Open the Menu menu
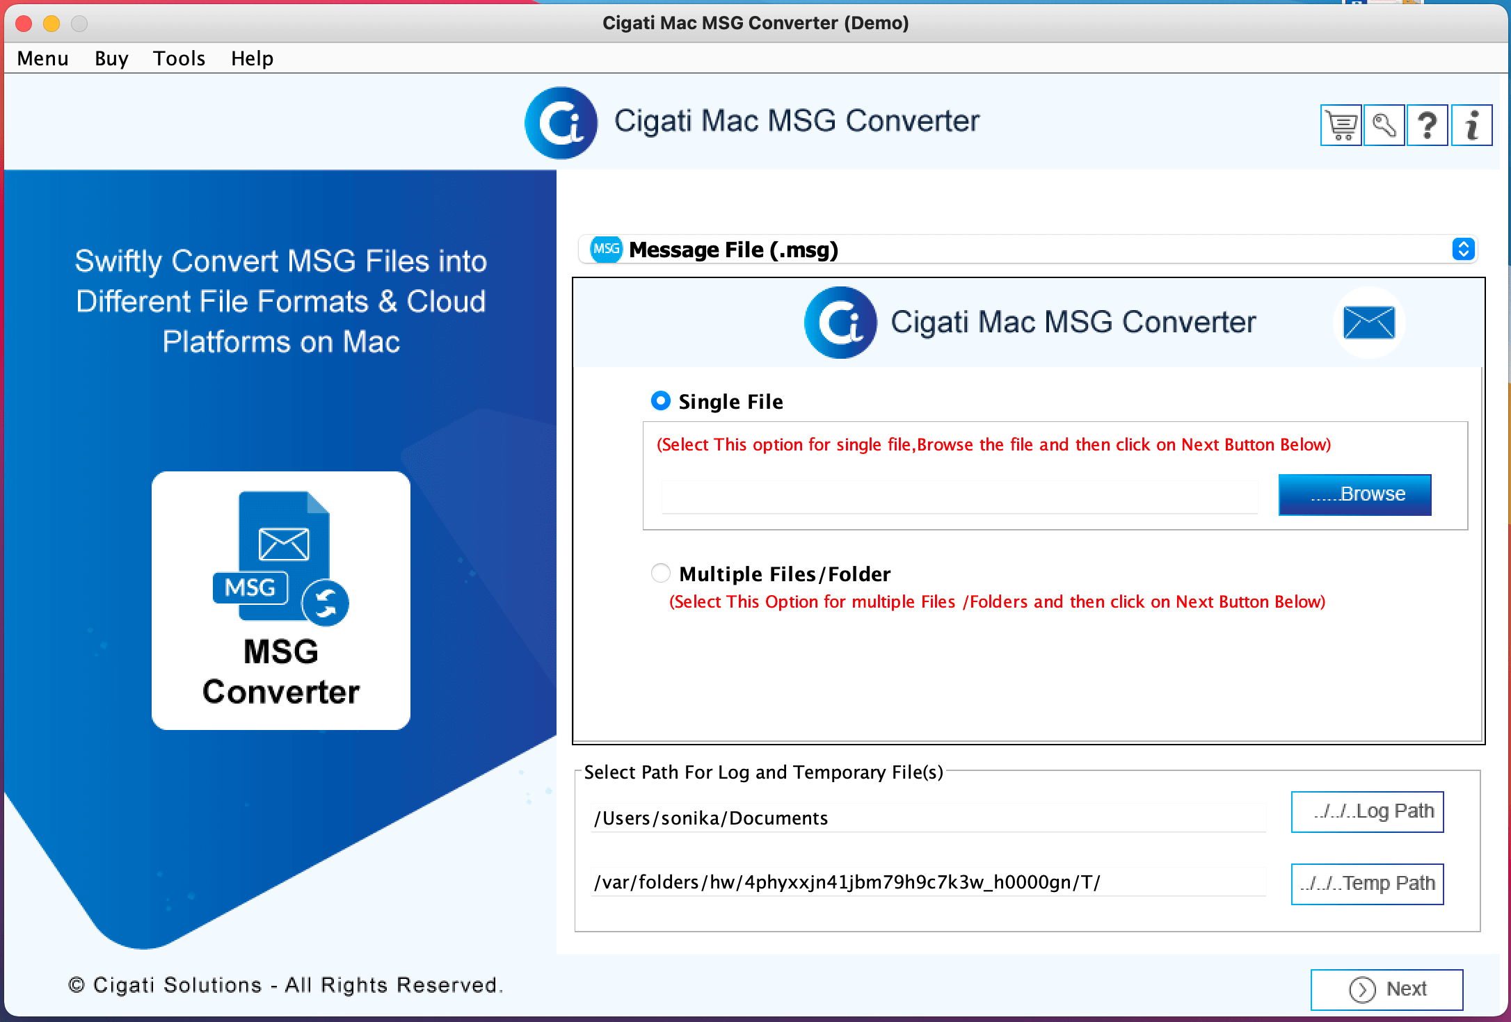1511x1022 pixels. click(43, 58)
